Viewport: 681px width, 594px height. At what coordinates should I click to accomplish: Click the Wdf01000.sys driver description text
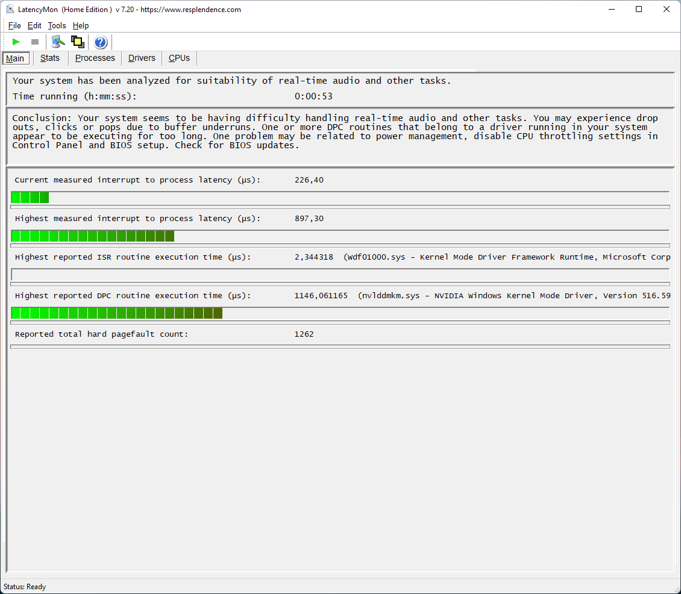pyautogui.click(x=507, y=257)
